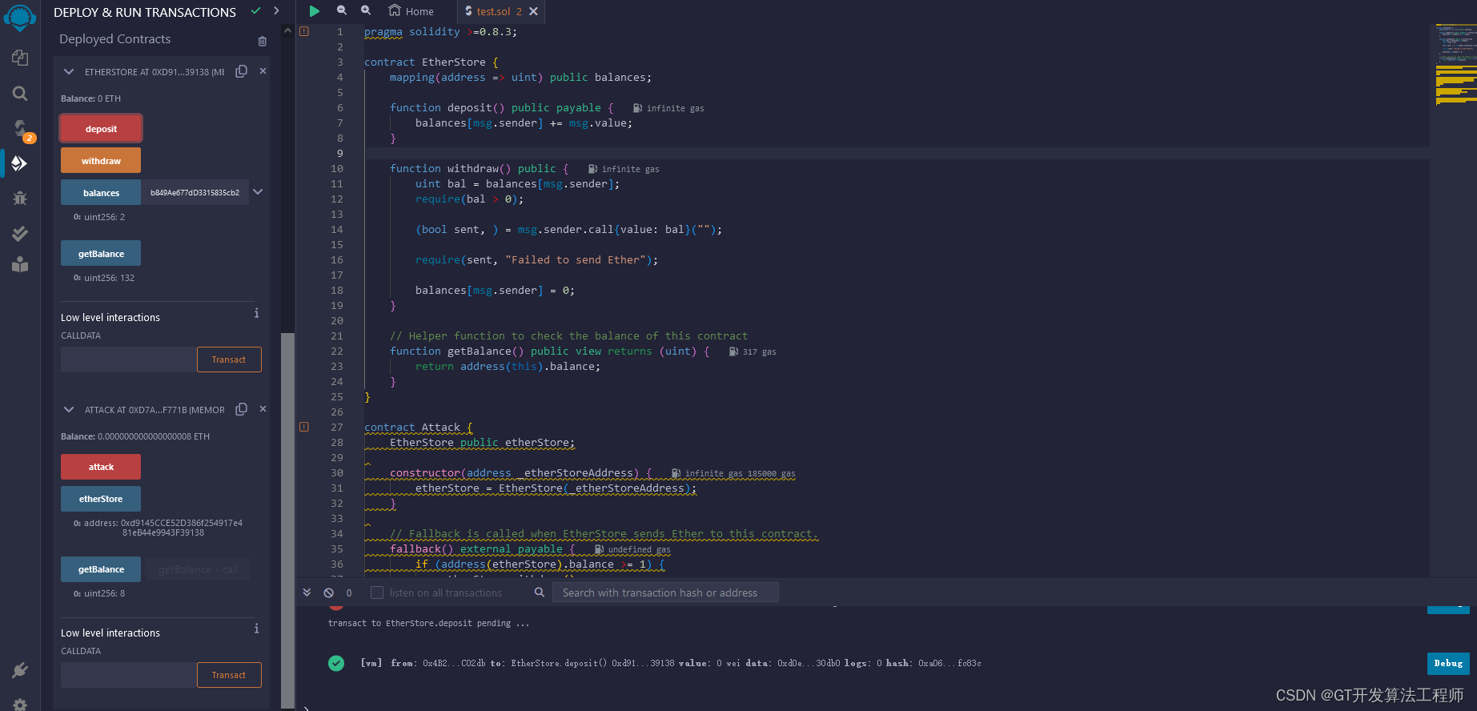Click EtherStore 'Balance: 0 ETH' text
This screenshot has height=711, width=1477.
(x=90, y=98)
